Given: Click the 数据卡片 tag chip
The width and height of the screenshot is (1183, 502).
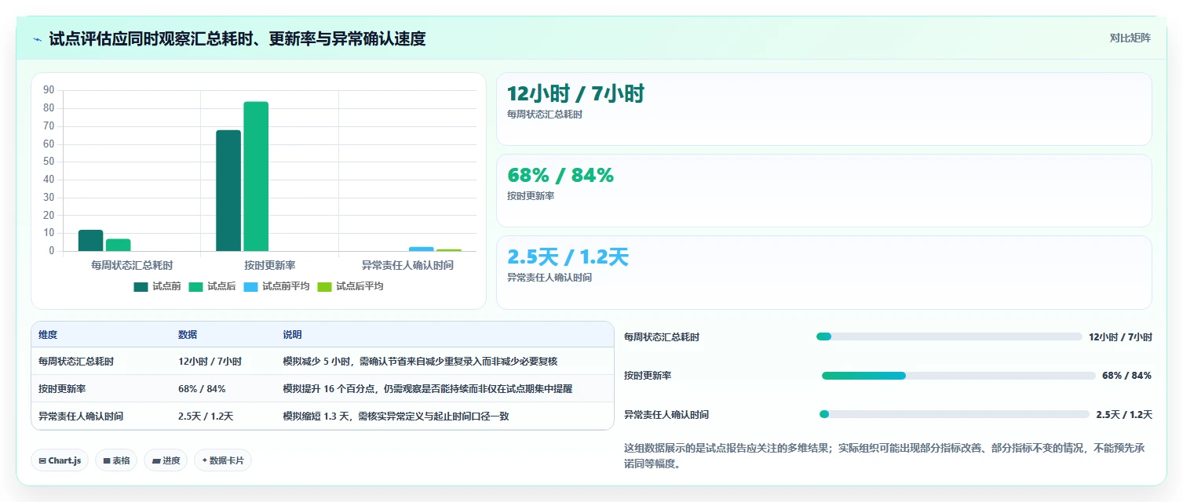Looking at the screenshot, I should tap(223, 460).
